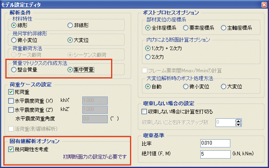This screenshot has height=168, width=269.
Task: Choose the standalone 2次力 option
Action: tap(148, 57)
